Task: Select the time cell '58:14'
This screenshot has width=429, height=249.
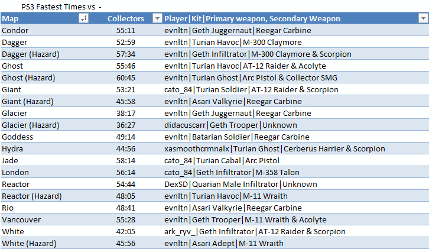Action: tap(126, 160)
